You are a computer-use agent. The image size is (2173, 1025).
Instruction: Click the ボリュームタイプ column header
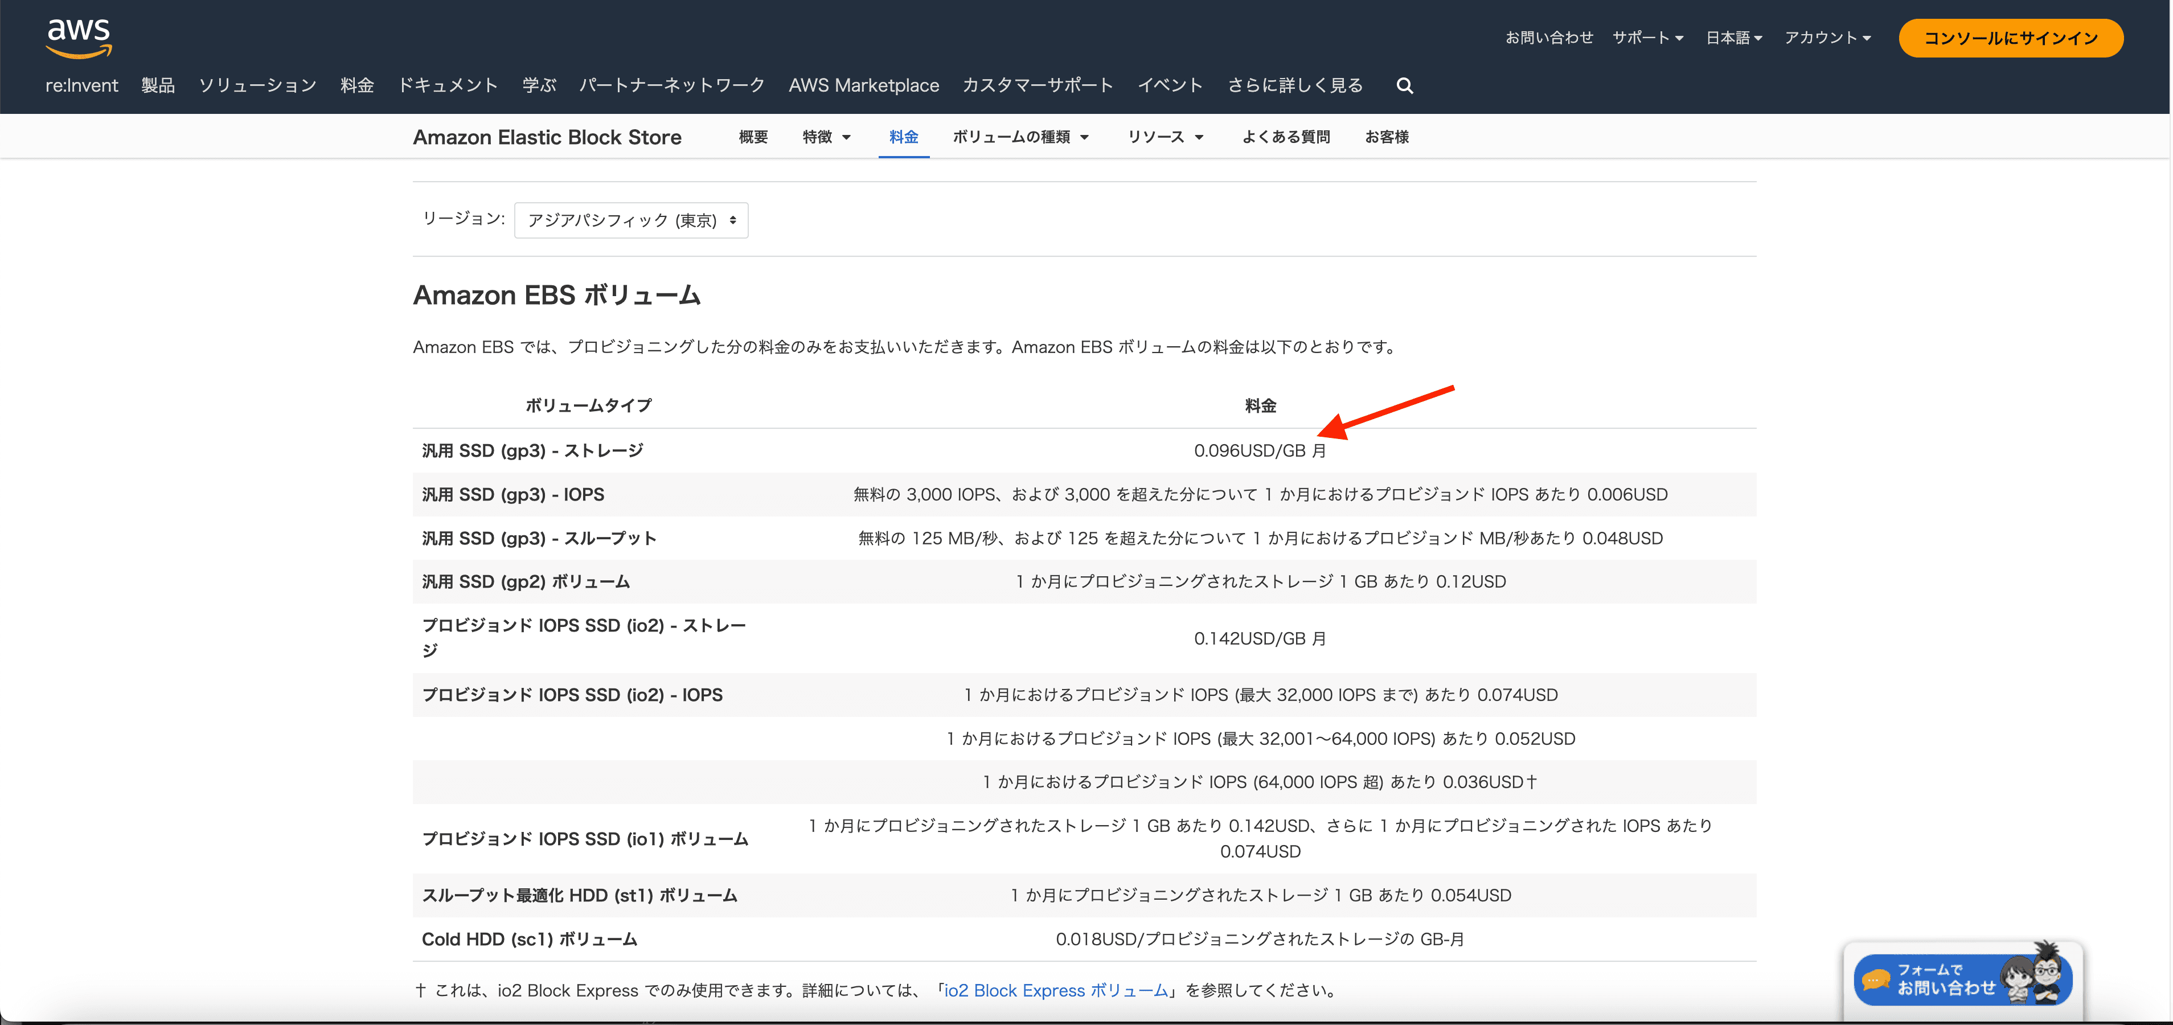pos(588,406)
